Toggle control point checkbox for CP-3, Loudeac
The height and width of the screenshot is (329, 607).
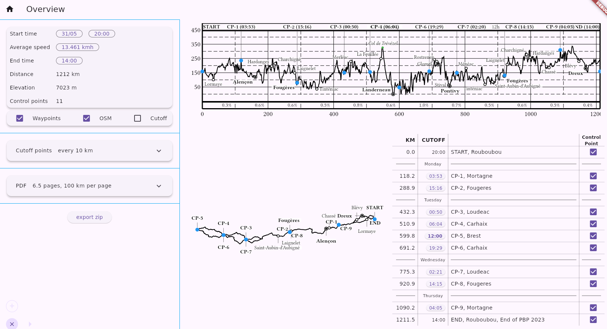coord(593,212)
